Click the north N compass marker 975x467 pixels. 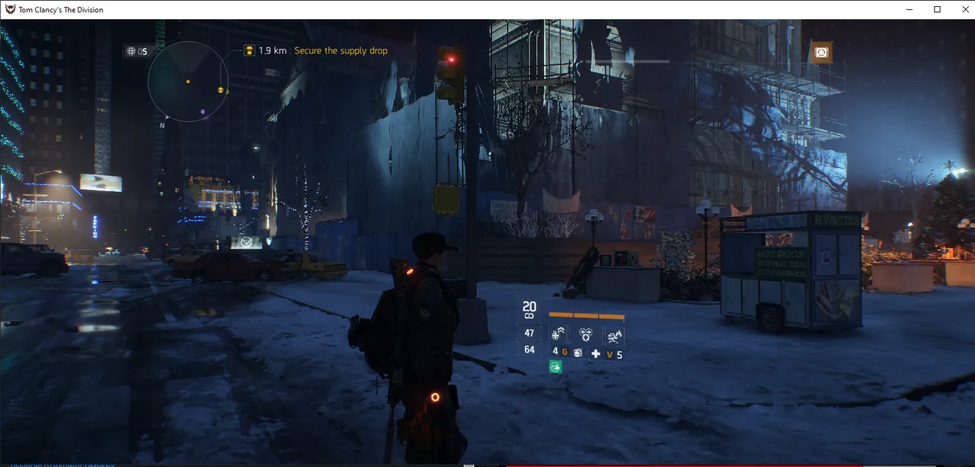click(162, 125)
